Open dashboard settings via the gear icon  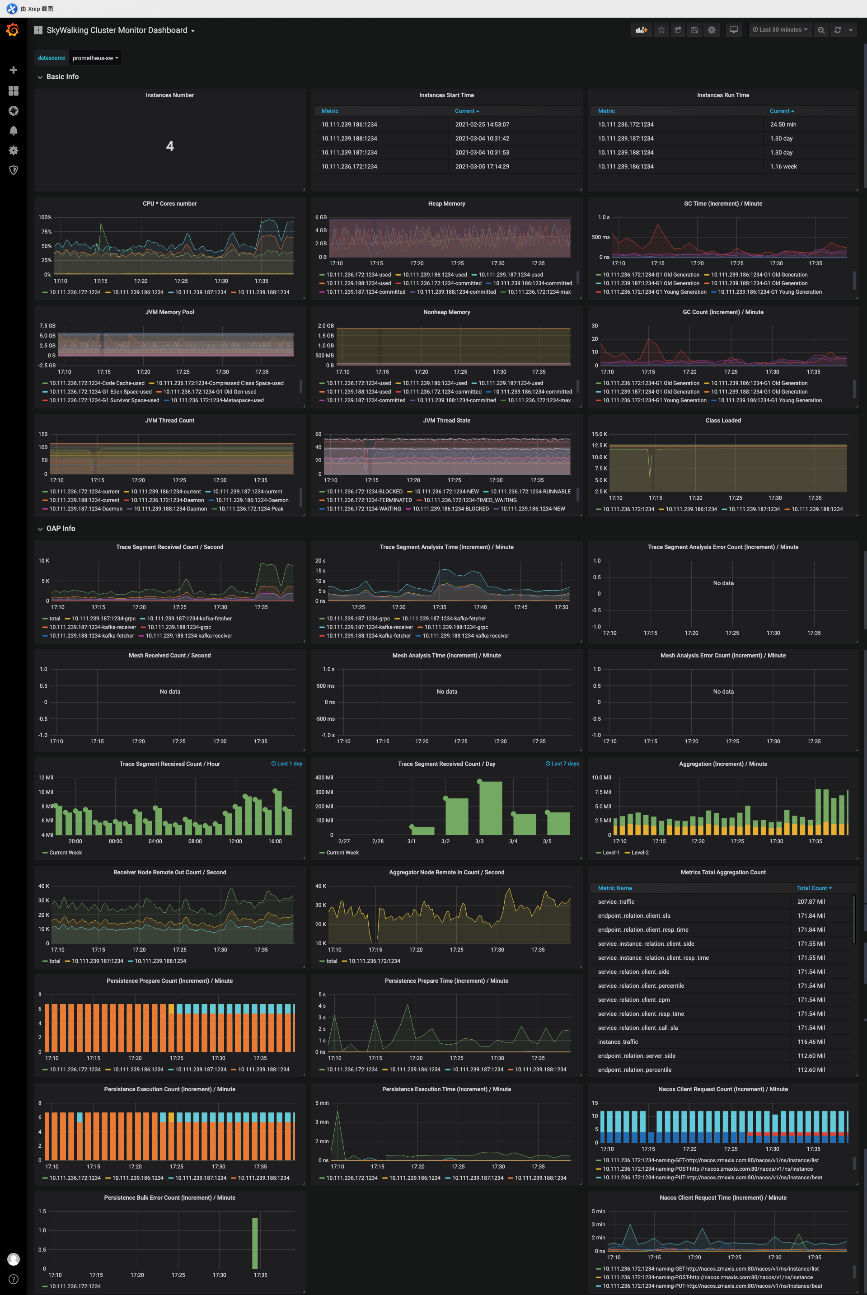[x=711, y=30]
